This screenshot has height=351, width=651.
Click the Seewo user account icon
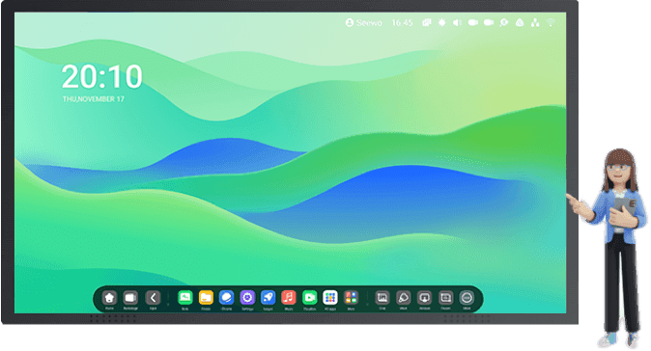pyautogui.click(x=350, y=23)
